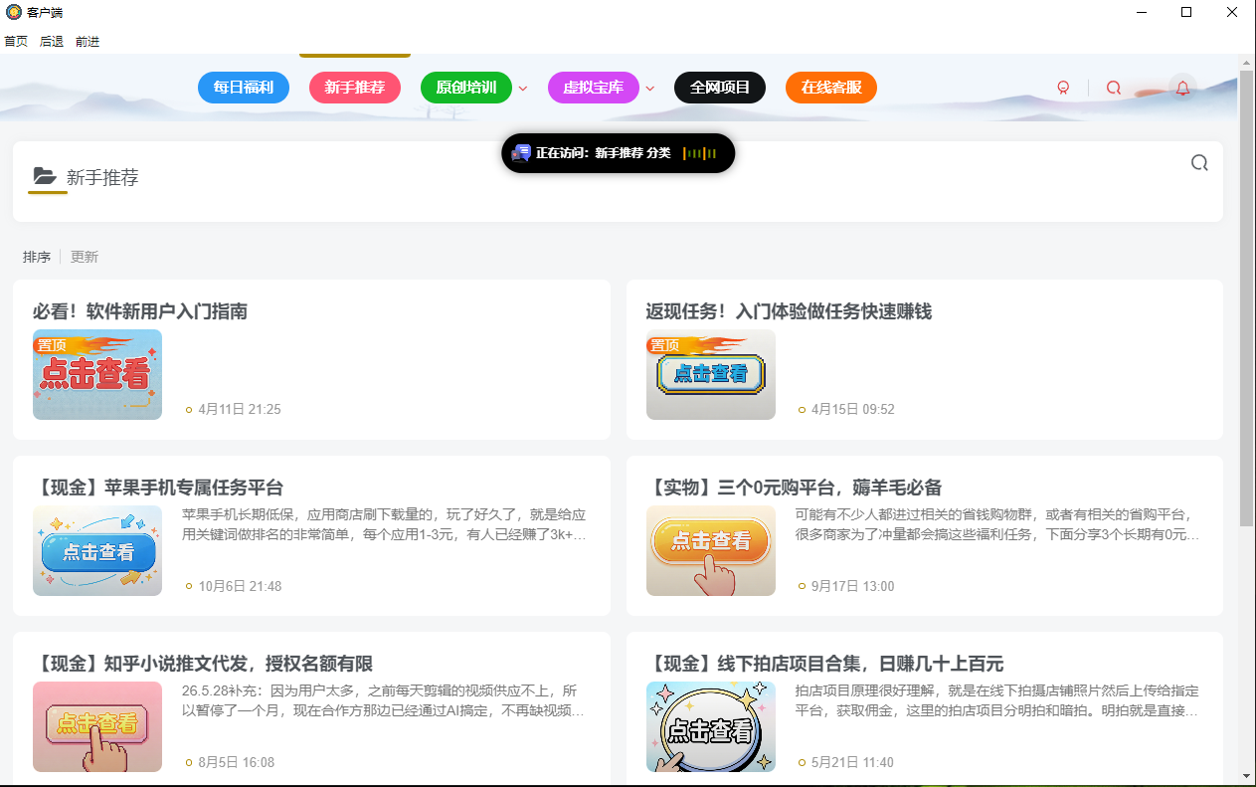
Task: Click the 新手推荐 category heading
Action: pyautogui.click(x=102, y=177)
